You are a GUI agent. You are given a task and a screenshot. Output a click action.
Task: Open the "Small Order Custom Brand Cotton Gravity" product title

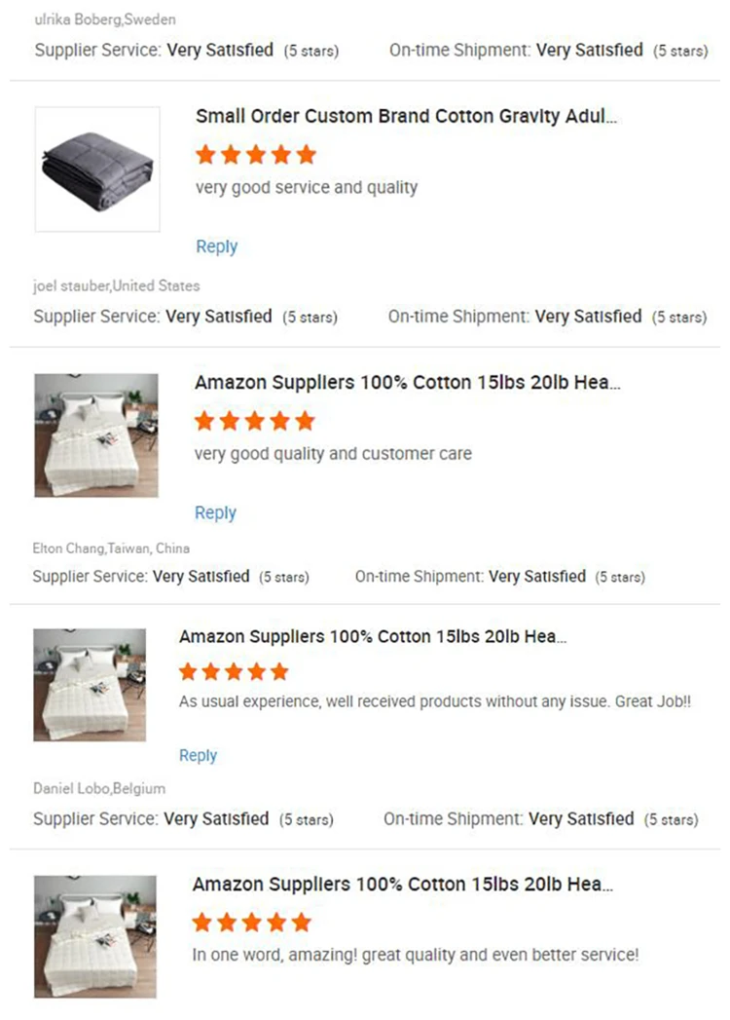pyautogui.click(x=406, y=117)
